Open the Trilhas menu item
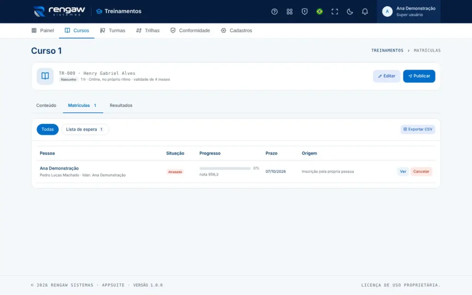This screenshot has height=295, width=472. tap(148, 30)
